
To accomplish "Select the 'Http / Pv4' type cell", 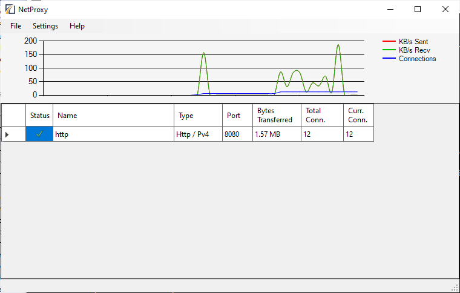I will coord(199,134).
